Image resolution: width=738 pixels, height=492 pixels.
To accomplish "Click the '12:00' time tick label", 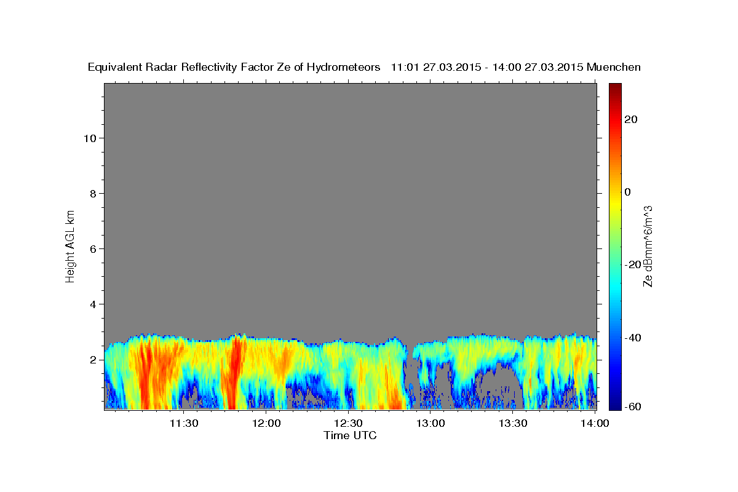I will (x=266, y=423).
